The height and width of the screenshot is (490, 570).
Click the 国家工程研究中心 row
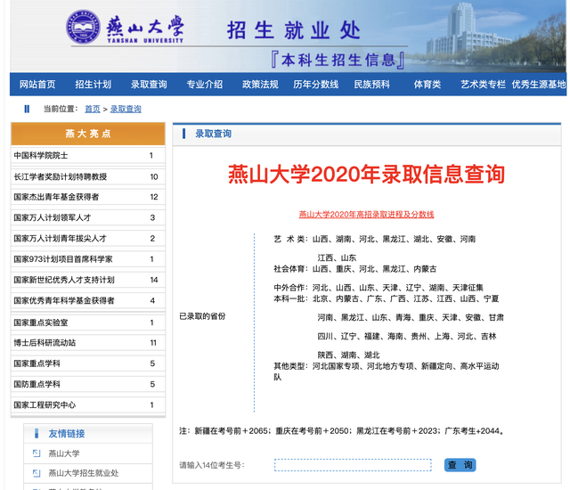tap(88, 405)
